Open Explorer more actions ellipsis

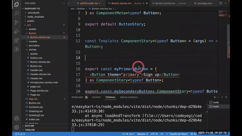point(64,3)
